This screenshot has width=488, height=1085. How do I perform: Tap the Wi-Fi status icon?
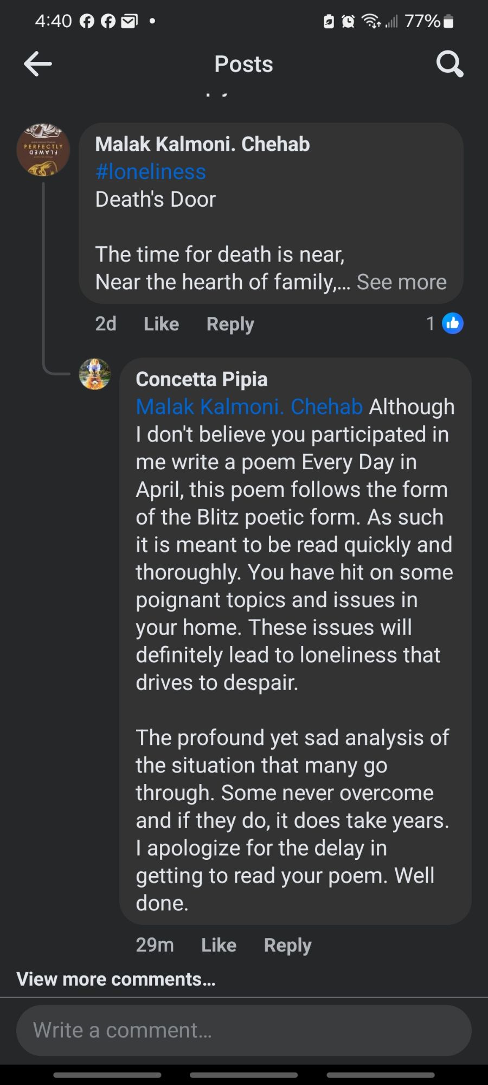[x=371, y=21]
